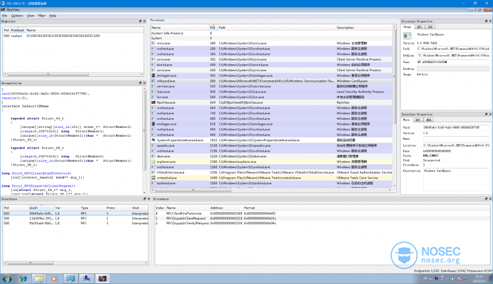Click the Location field in Interface Properties

click(x=456, y=145)
